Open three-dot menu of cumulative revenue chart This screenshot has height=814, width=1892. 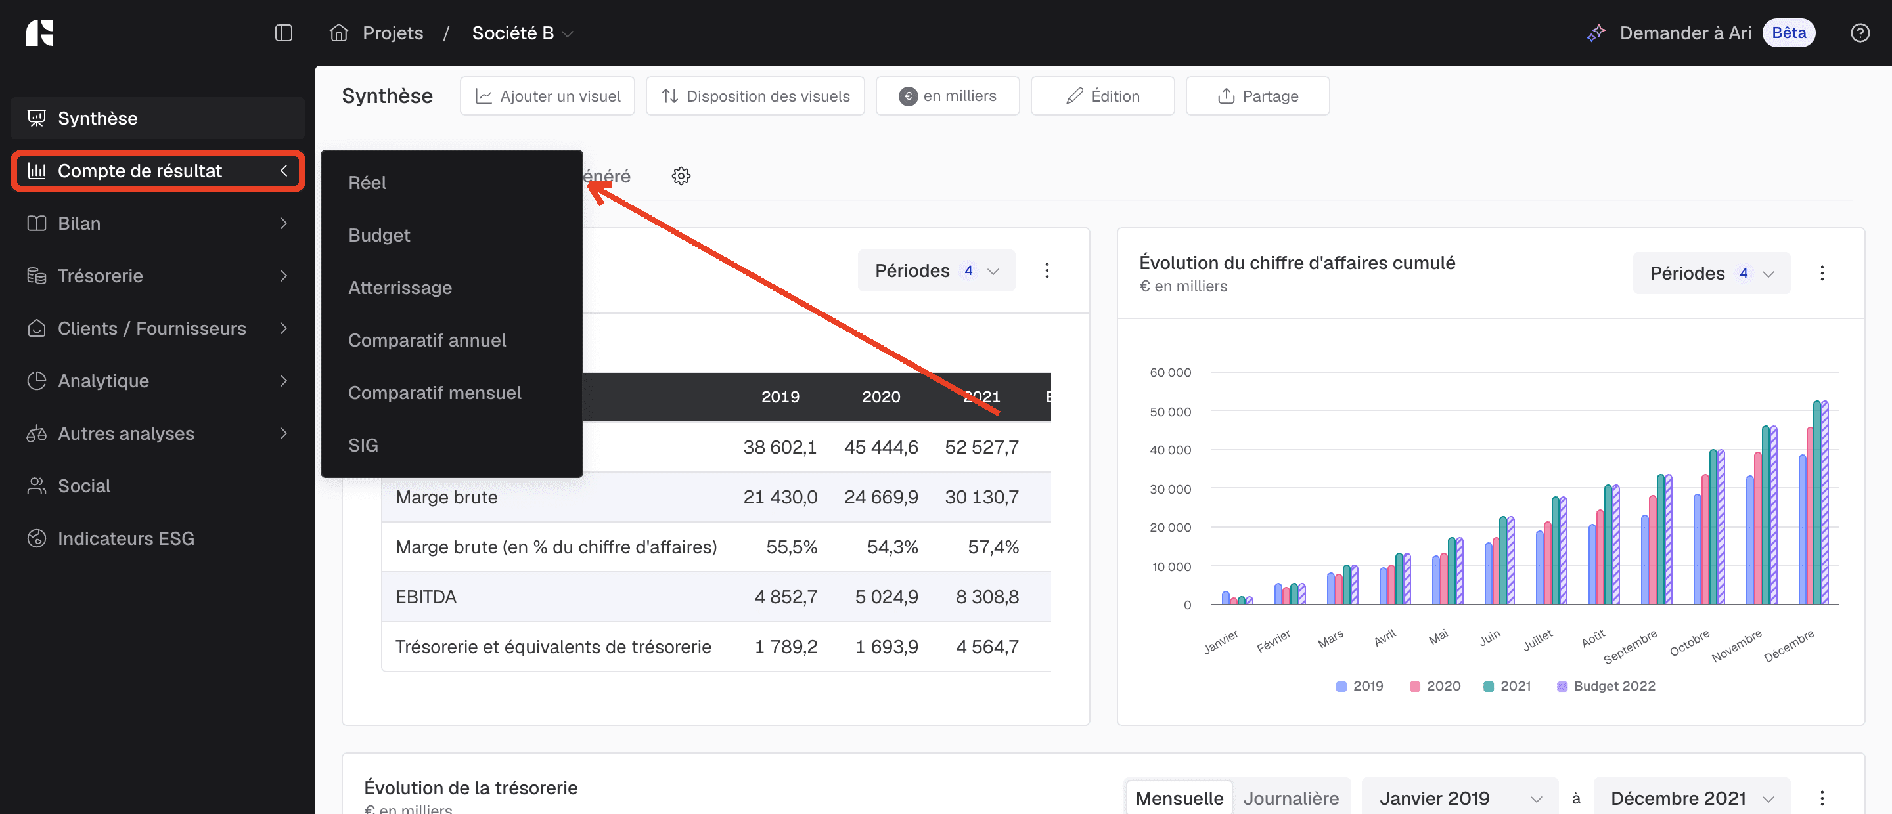pyautogui.click(x=1822, y=273)
